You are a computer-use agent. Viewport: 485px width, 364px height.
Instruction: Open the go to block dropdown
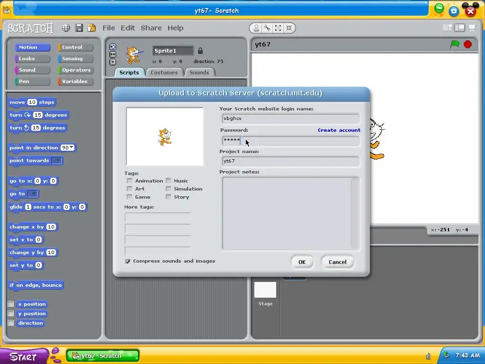(x=33, y=194)
